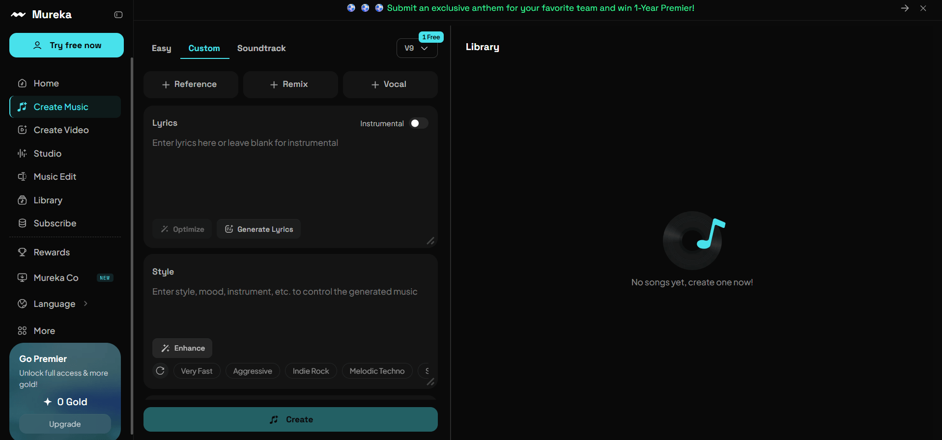The width and height of the screenshot is (942, 440).
Task: Click the Create music button
Action: [x=290, y=419]
